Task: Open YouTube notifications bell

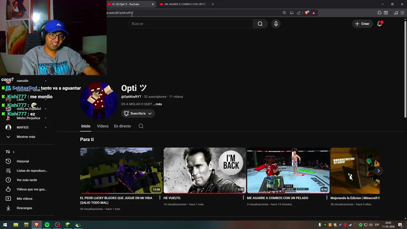Action: (x=380, y=24)
